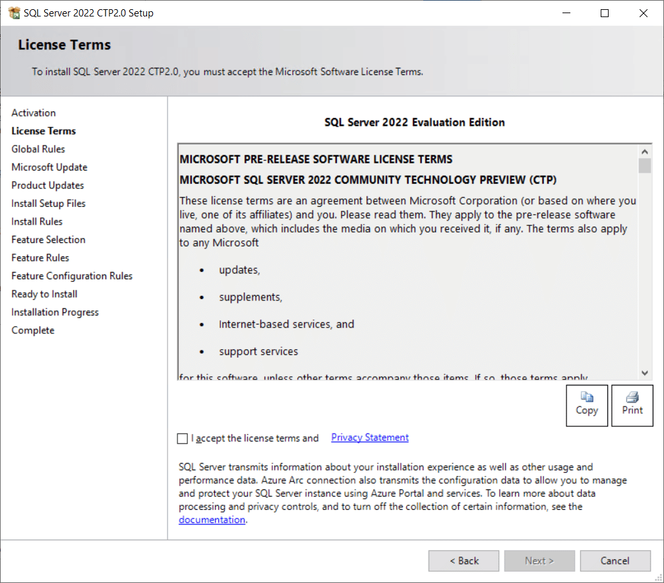664x583 pixels.
Task: Select the Install Rules step
Action: click(x=37, y=222)
